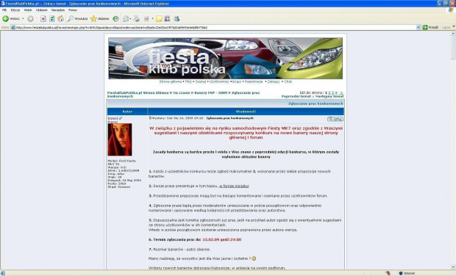Open home page via house icon
The width and height of the screenshot is (456, 276).
[60, 18]
